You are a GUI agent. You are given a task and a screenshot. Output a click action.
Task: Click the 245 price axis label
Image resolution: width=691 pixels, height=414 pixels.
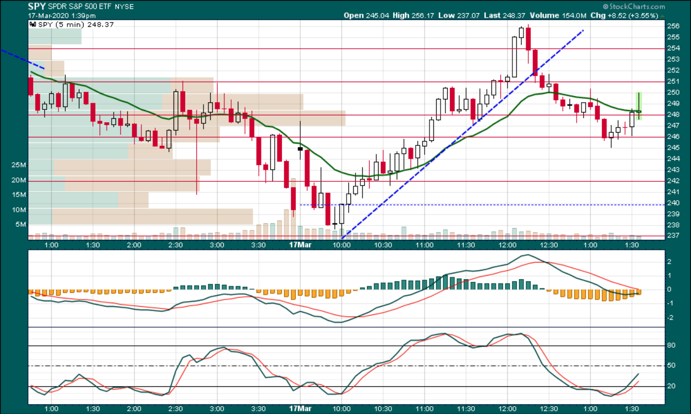point(674,148)
